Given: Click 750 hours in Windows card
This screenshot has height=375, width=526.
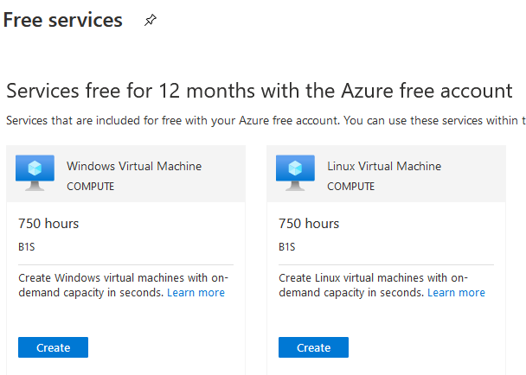Looking at the screenshot, I should 48,224.
